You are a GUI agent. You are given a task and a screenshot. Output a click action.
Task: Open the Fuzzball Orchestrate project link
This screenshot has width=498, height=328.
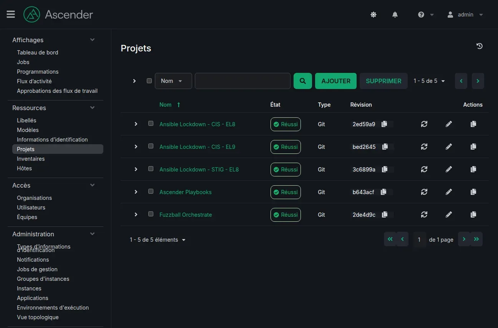coord(186,214)
